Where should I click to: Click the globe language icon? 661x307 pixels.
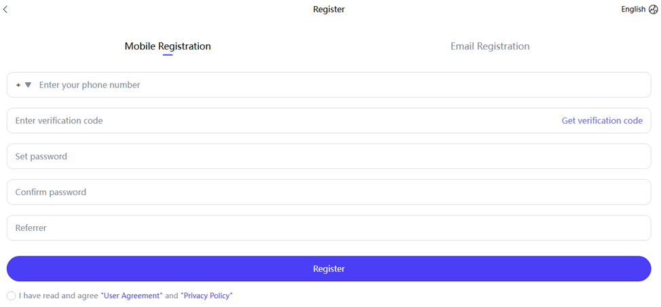pyautogui.click(x=654, y=10)
